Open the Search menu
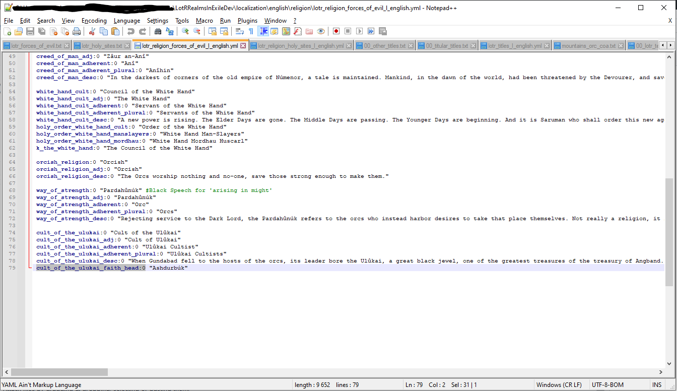This screenshot has width=677, height=391. click(46, 21)
